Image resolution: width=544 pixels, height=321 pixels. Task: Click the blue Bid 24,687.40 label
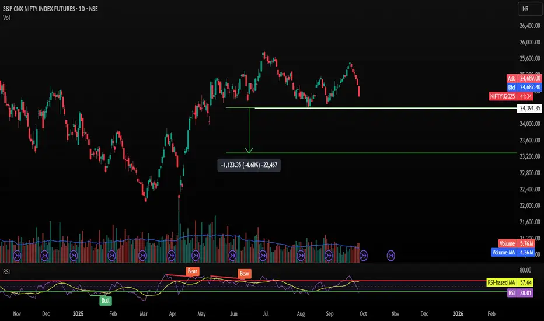tap(524, 88)
